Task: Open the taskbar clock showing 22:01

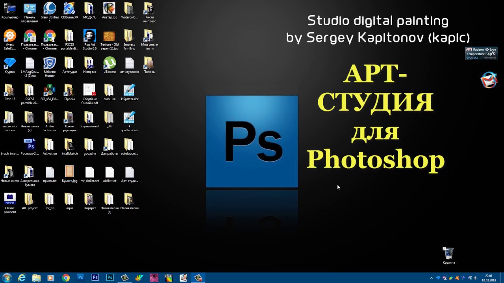Action: coord(489,278)
